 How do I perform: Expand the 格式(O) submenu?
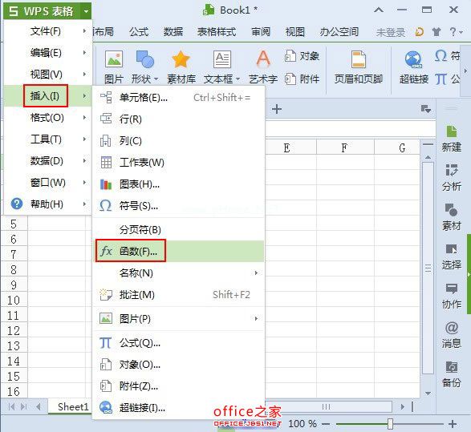pyautogui.click(x=85, y=117)
